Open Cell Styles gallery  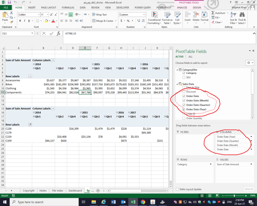[x=177, y=18]
